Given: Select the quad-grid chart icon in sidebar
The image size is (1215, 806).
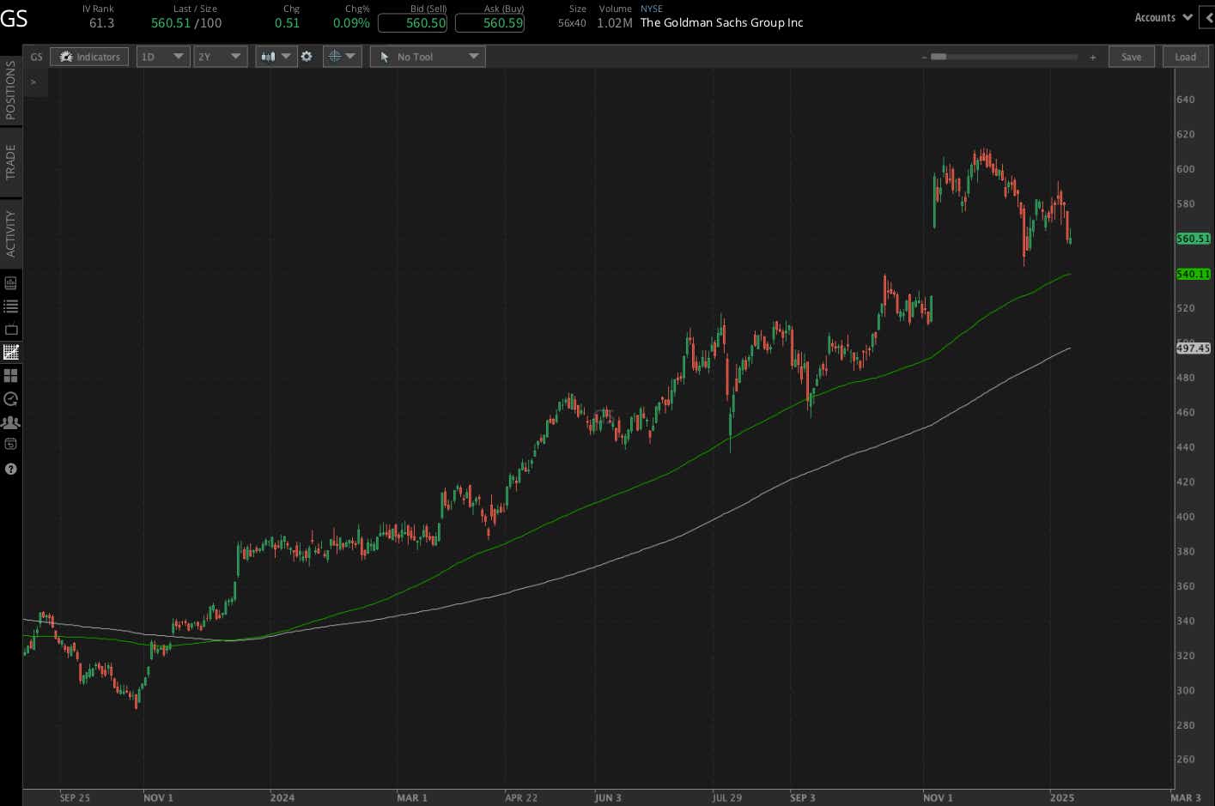Looking at the screenshot, I should [x=11, y=375].
